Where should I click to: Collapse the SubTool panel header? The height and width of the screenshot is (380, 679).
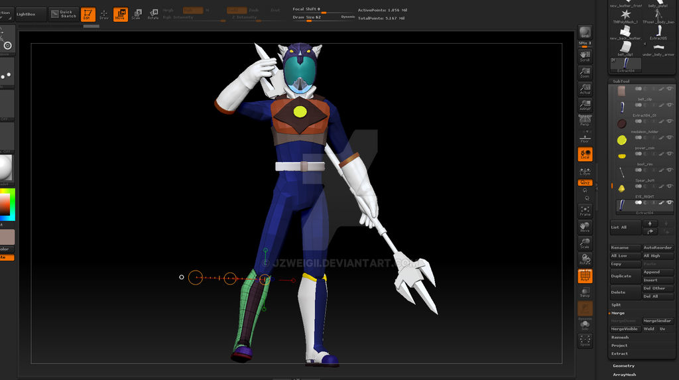621,82
